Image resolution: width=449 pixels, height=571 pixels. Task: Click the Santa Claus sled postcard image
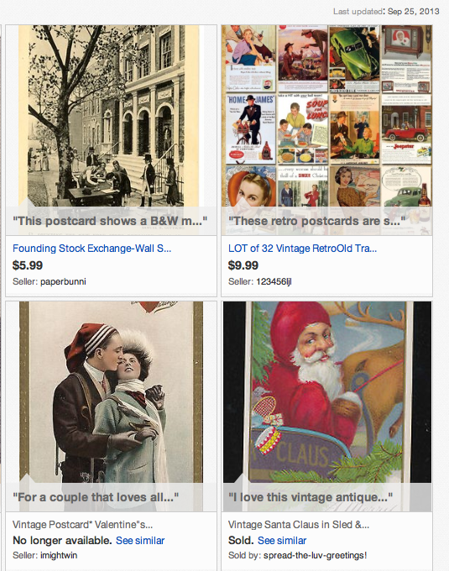[326, 392]
